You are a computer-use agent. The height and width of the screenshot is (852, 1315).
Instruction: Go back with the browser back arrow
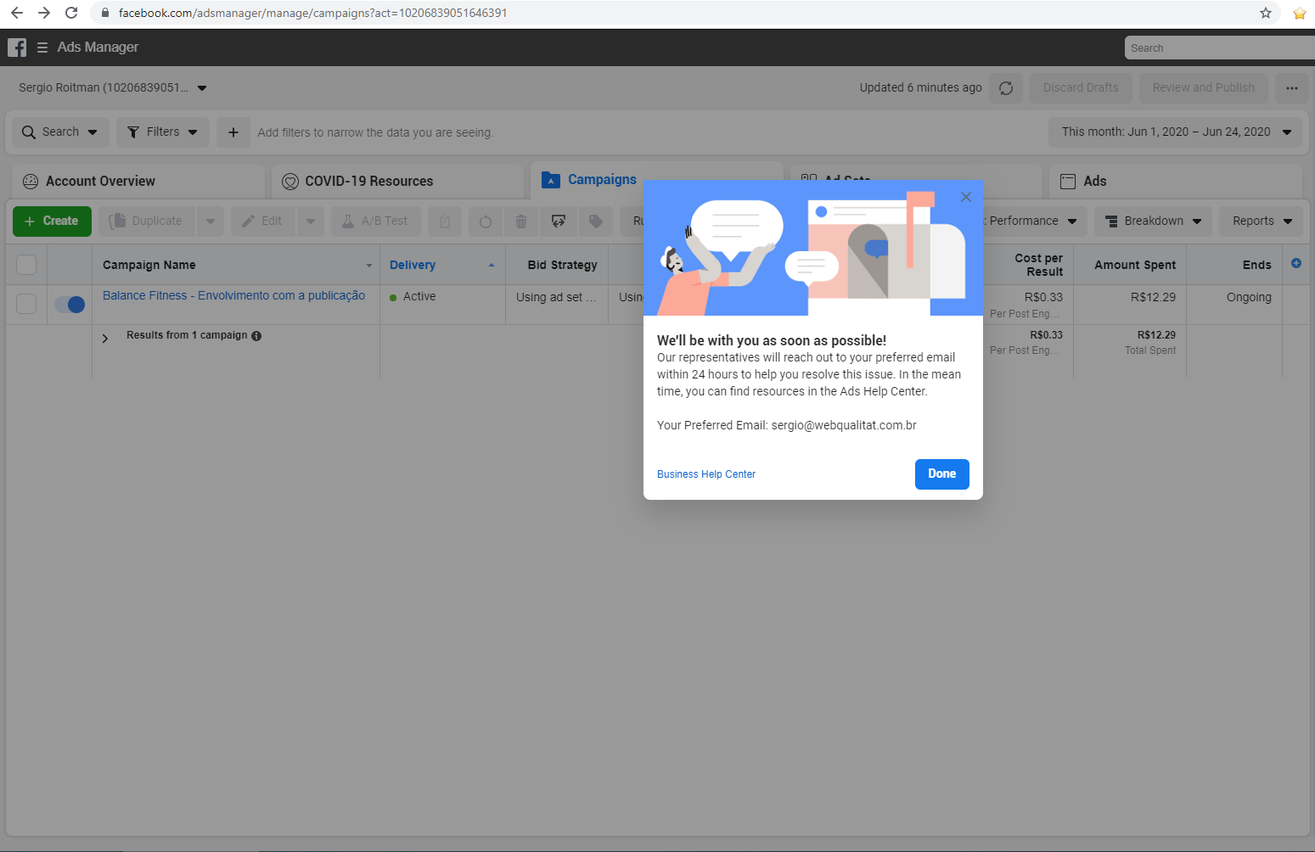point(17,13)
